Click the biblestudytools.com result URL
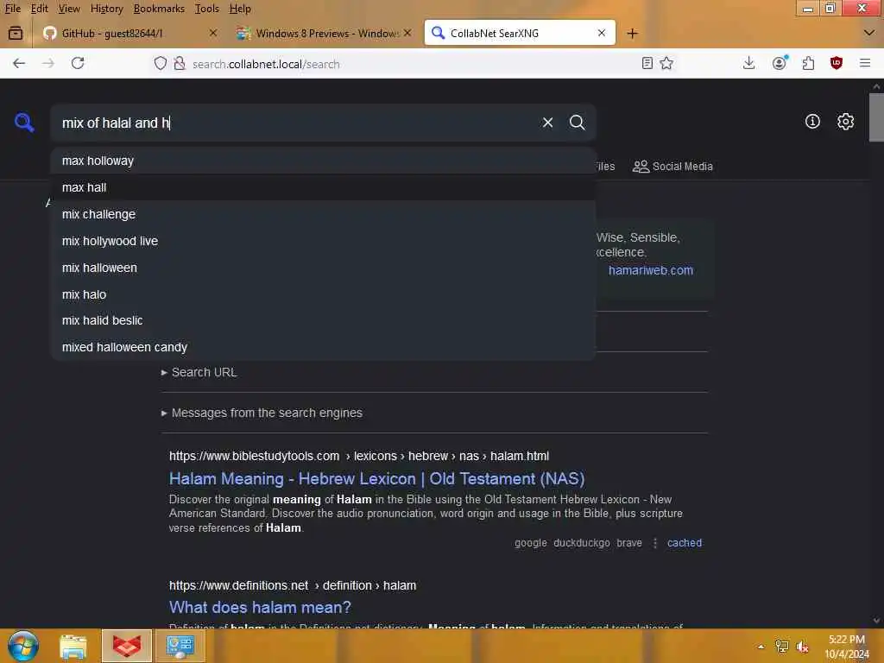The width and height of the screenshot is (884, 663). click(x=359, y=456)
